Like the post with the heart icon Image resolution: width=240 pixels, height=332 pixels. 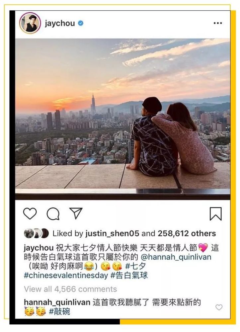tap(30, 213)
